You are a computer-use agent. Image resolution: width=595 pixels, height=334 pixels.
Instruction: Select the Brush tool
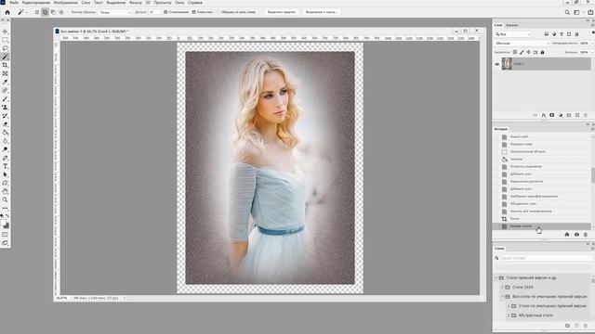click(5, 99)
